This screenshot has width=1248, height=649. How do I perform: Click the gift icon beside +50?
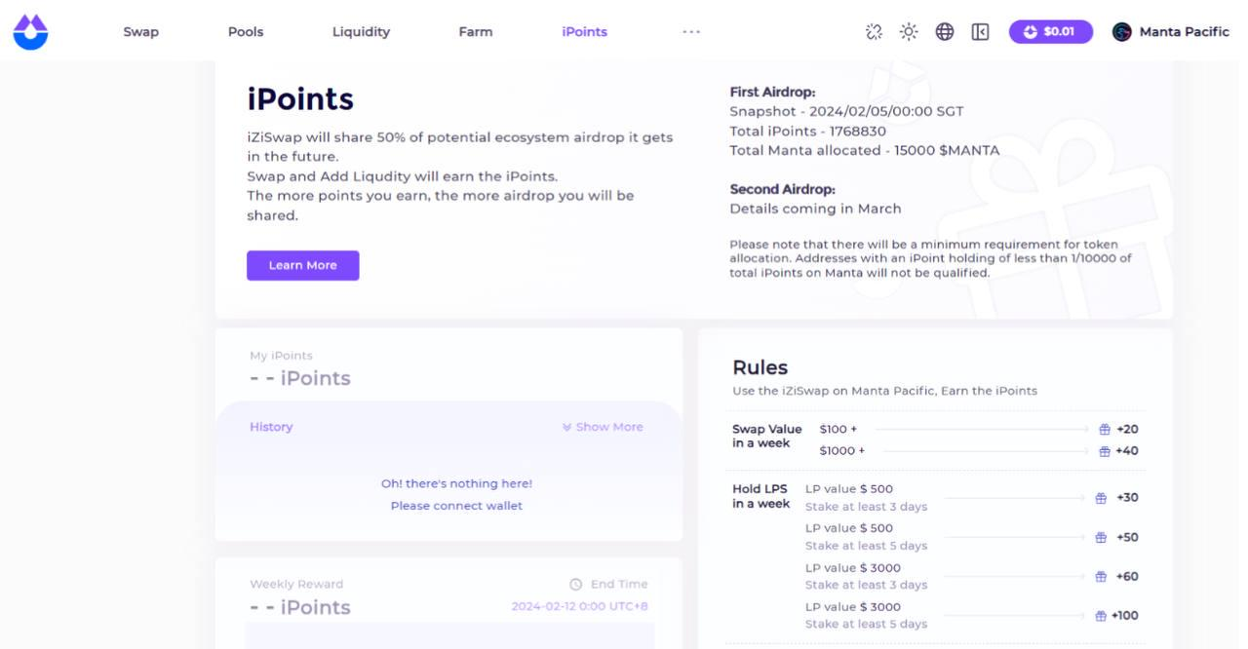pos(1101,537)
